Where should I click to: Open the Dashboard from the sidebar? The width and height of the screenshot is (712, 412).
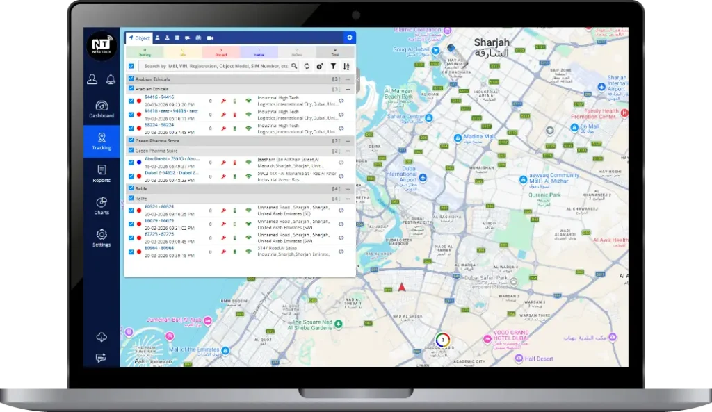(102, 109)
